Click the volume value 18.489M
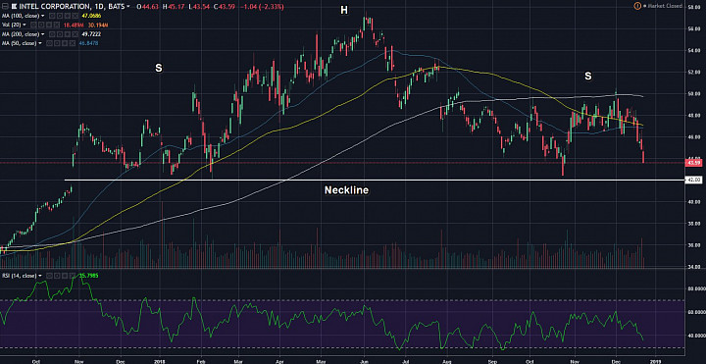Image resolution: width=706 pixels, height=364 pixels. tap(74, 25)
